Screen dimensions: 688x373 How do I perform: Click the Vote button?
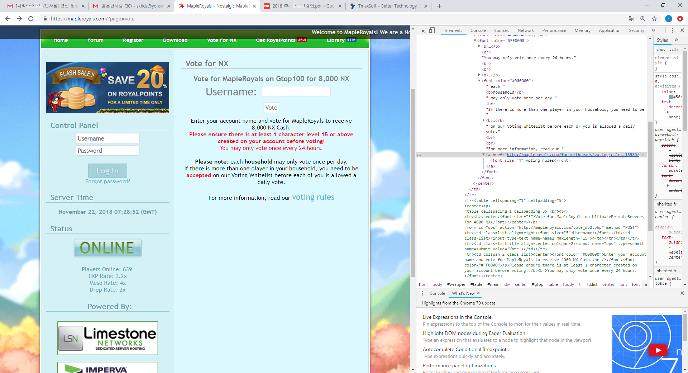tap(271, 108)
